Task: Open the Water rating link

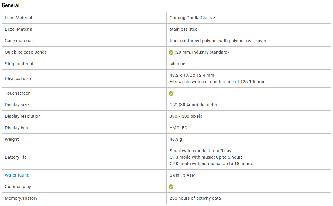Action: [x=17, y=175]
